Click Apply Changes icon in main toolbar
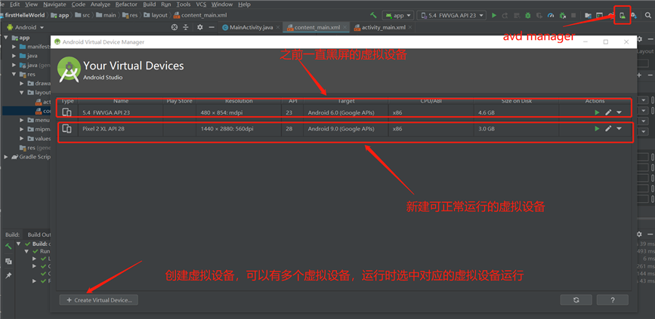Image resolution: width=655 pixels, height=319 pixels. point(505,15)
